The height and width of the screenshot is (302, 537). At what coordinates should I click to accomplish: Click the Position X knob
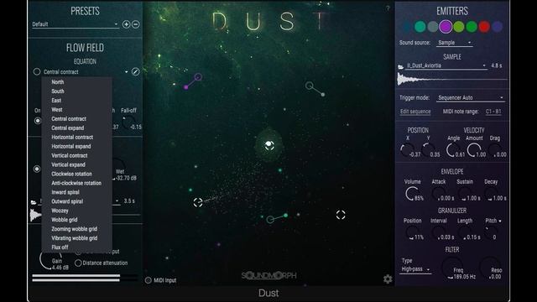coord(407,150)
